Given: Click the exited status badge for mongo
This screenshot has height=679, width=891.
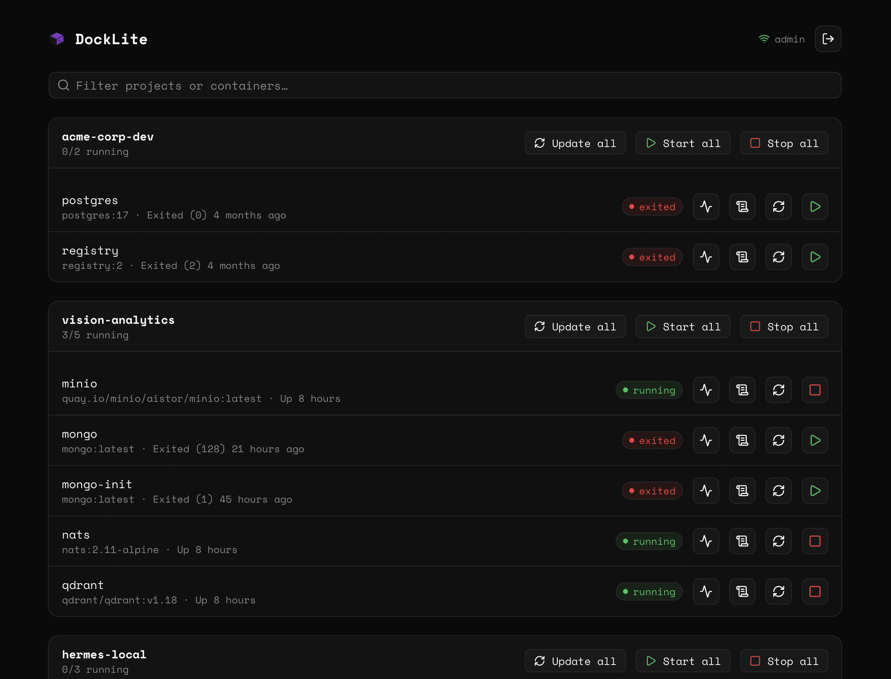Looking at the screenshot, I should (652, 440).
